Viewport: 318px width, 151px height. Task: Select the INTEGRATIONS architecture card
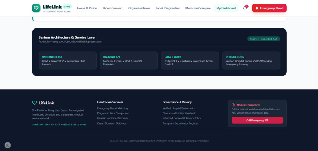(x=251, y=60)
